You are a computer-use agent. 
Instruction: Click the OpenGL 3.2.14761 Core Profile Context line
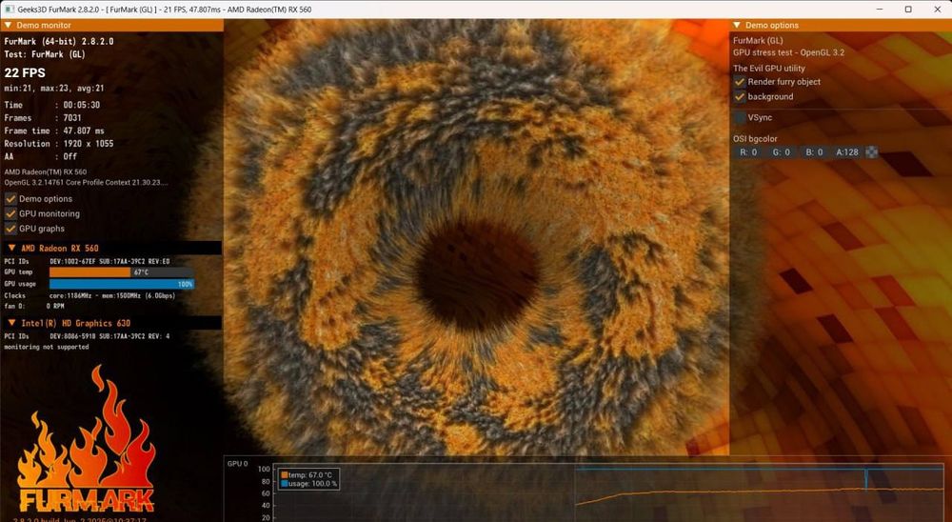point(87,182)
